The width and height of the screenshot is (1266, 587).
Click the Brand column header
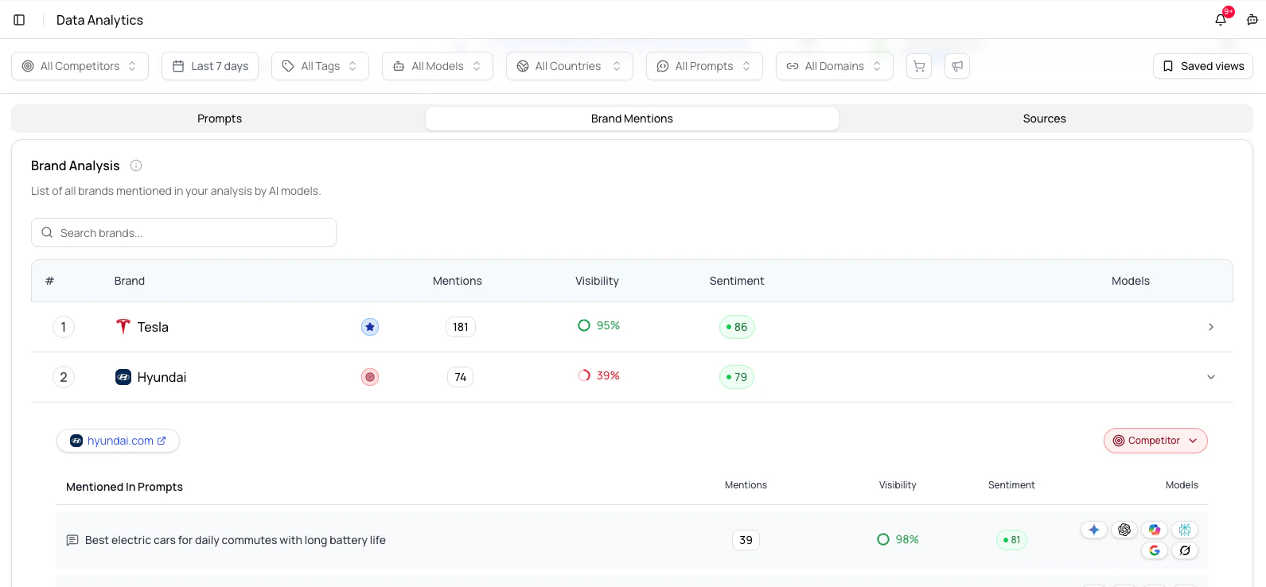coord(130,281)
